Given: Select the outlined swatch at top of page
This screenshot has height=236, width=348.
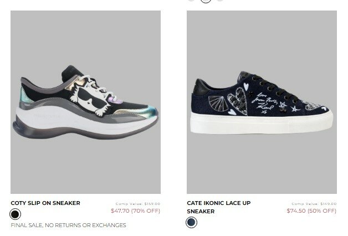Looking at the screenshot, I should [206, 1].
